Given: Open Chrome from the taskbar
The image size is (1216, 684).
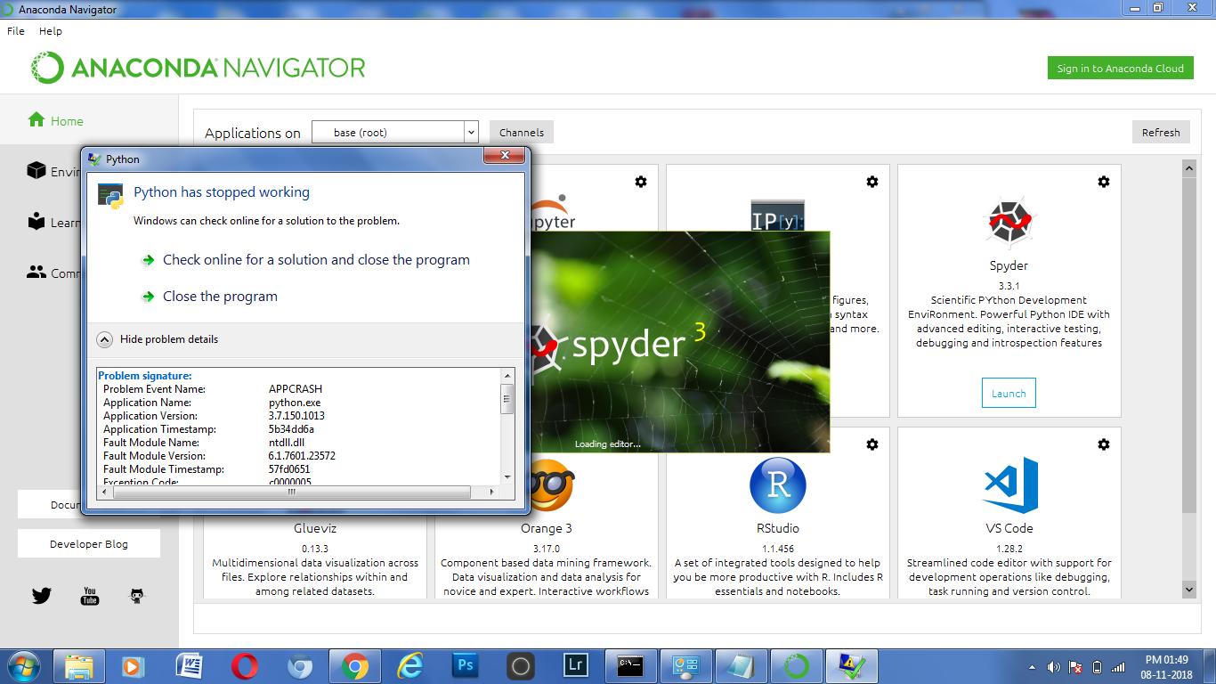Looking at the screenshot, I should click(355, 665).
